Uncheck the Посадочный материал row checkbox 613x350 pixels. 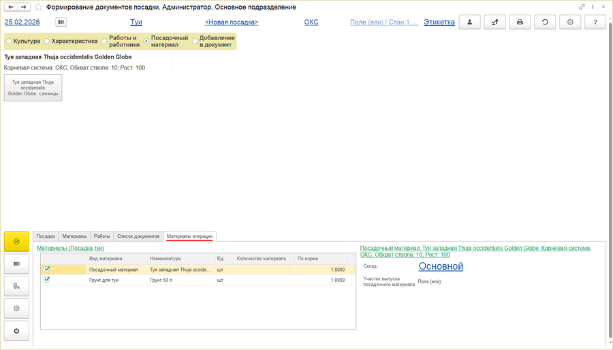(47, 269)
